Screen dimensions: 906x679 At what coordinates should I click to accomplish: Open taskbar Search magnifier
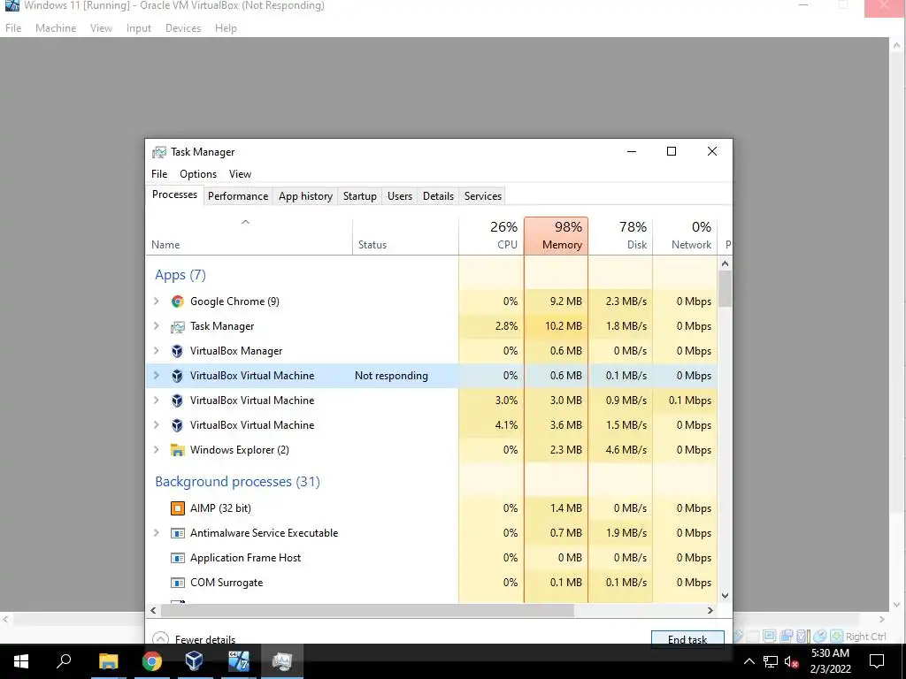coord(64,661)
